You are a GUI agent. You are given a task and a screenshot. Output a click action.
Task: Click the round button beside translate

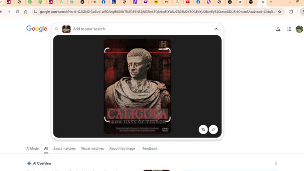pyautogui.click(x=213, y=129)
